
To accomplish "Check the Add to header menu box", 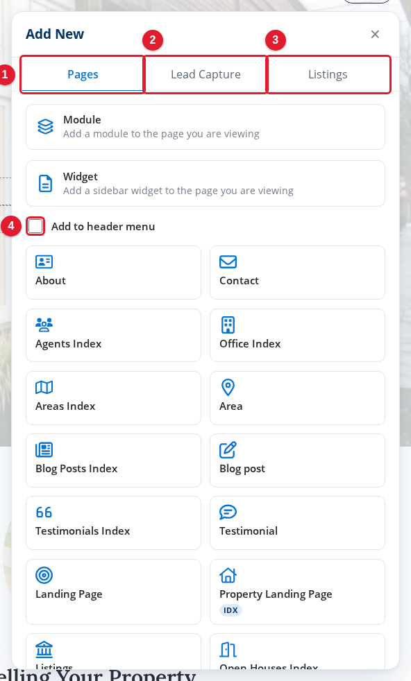I will [35, 226].
